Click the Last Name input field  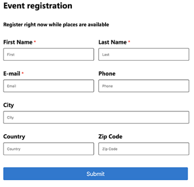tap(144, 54)
